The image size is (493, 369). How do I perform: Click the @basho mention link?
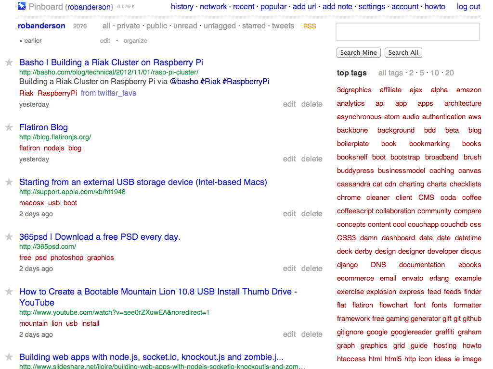coord(184,82)
